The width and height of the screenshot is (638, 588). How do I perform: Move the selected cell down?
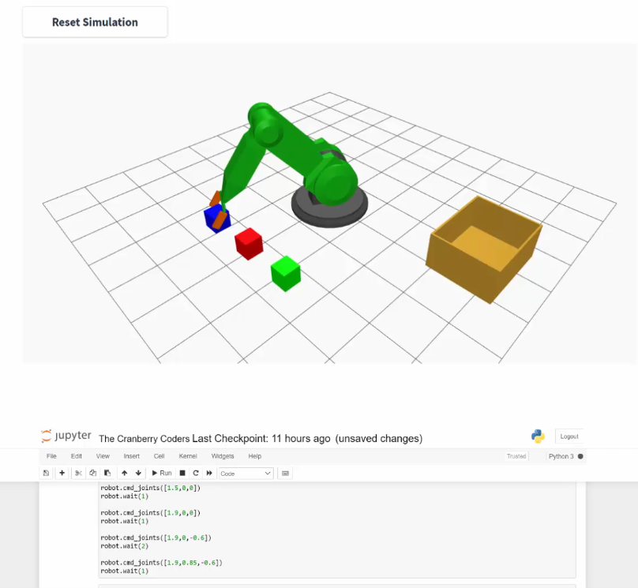[138, 473]
